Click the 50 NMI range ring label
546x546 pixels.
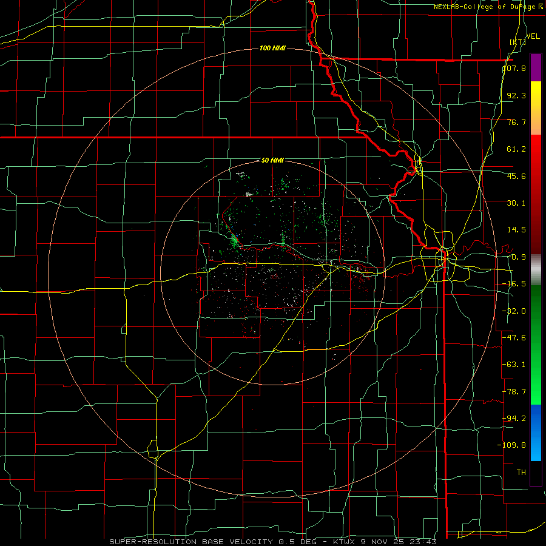pyautogui.click(x=272, y=160)
